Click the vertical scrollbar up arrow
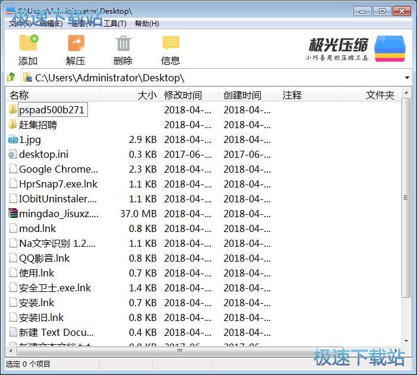Viewport: 417px width, 375px height. [x=406, y=93]
